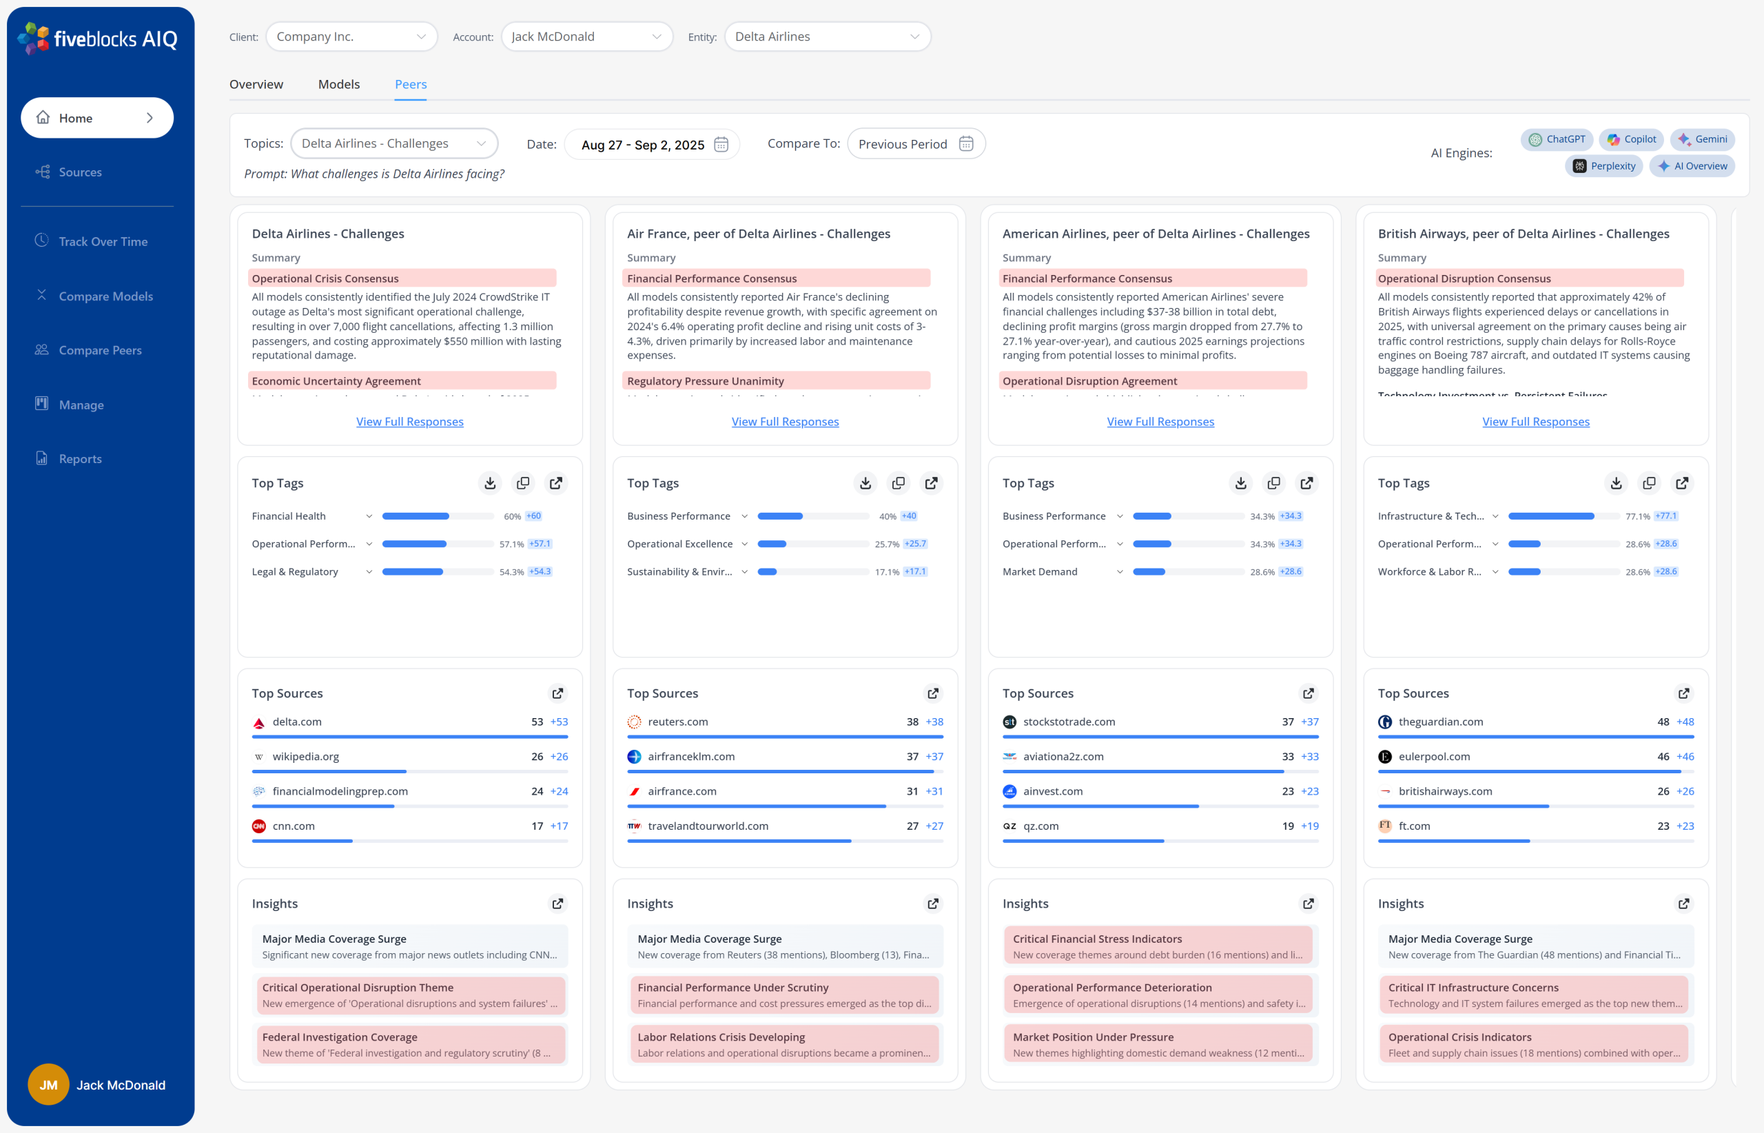Toggle the Copilot engine chip
Image resolution: width=1764 pixels, height=1133 pixels.
[1632, 139]
